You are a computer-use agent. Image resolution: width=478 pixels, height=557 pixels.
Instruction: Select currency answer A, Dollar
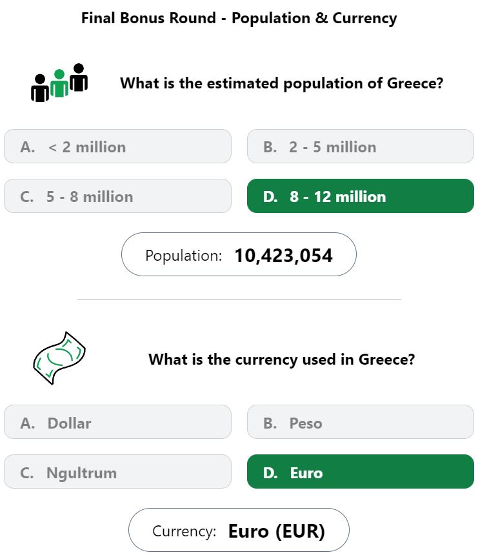pyautogui.click(x=117, y=422)
